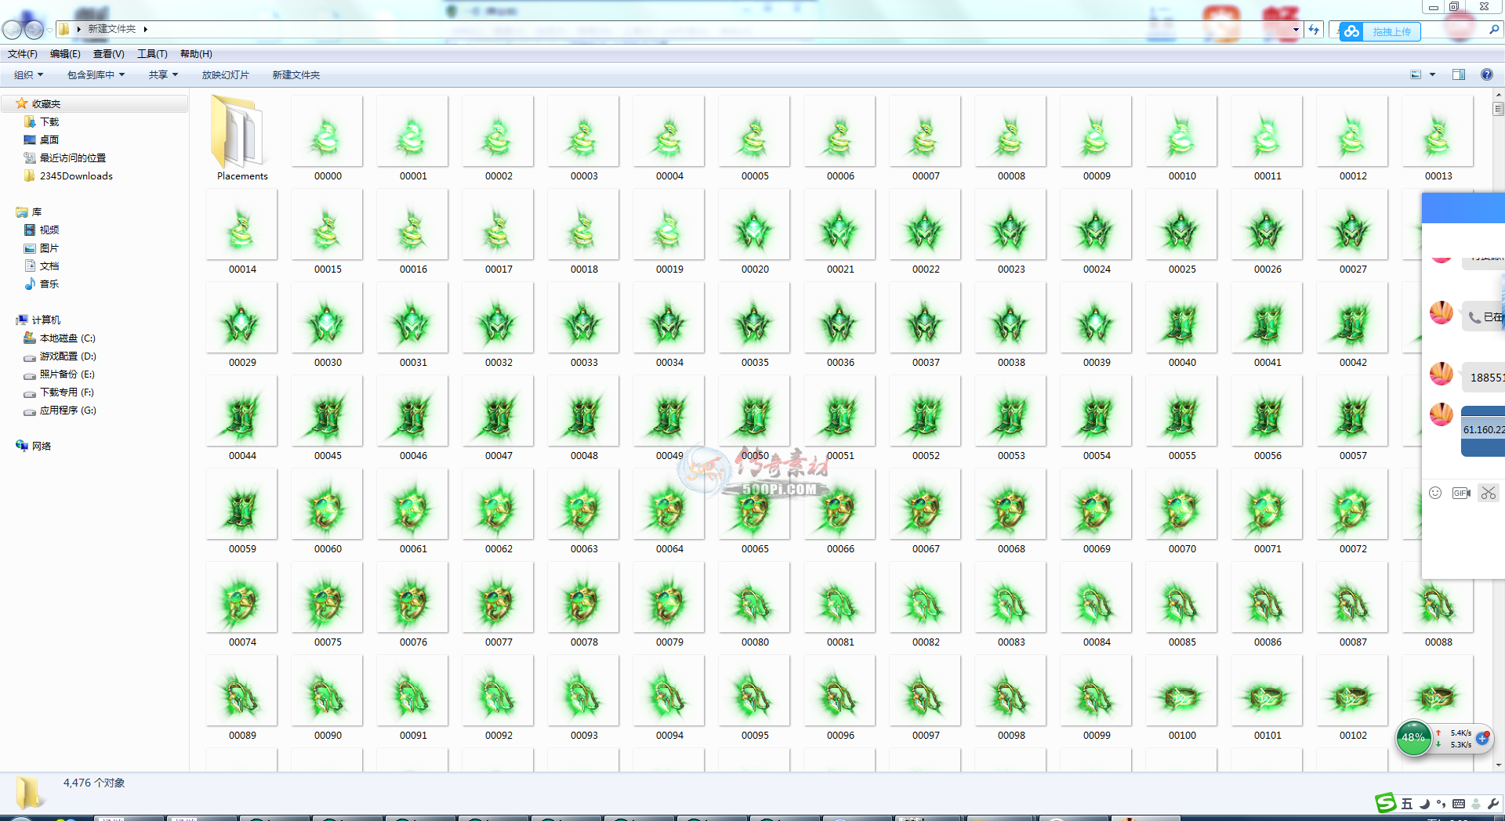This screenshot has width=1505, height=821.
Task: Select thumbnail file 00079
Action: click(x=669, y=605)
